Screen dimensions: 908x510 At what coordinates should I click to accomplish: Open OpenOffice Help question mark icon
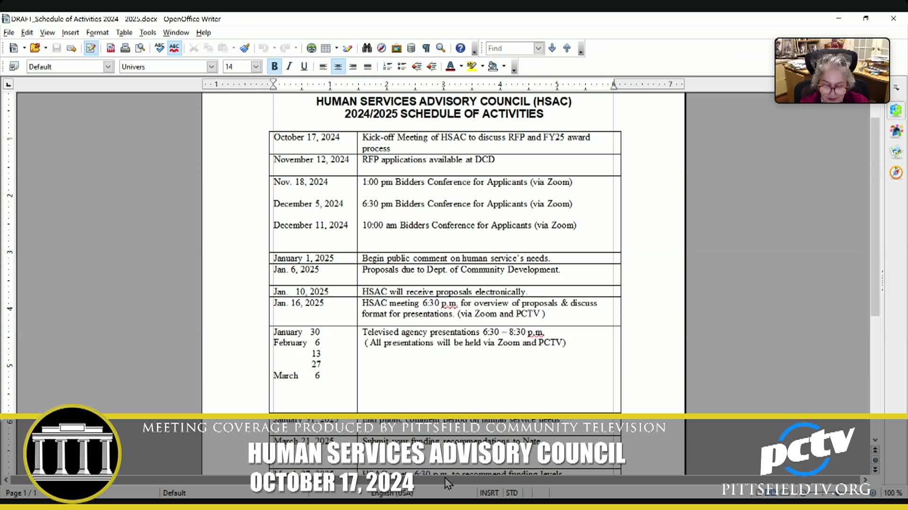pyautogui.click(x=461, y=48)
